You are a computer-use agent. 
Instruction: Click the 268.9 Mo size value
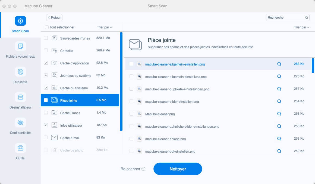[x=103, y=50]
